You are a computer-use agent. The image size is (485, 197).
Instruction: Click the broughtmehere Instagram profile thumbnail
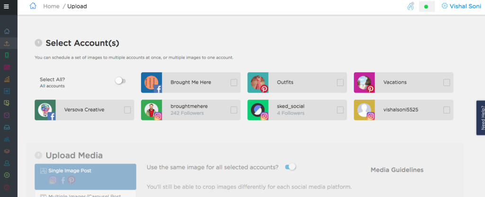152,110
